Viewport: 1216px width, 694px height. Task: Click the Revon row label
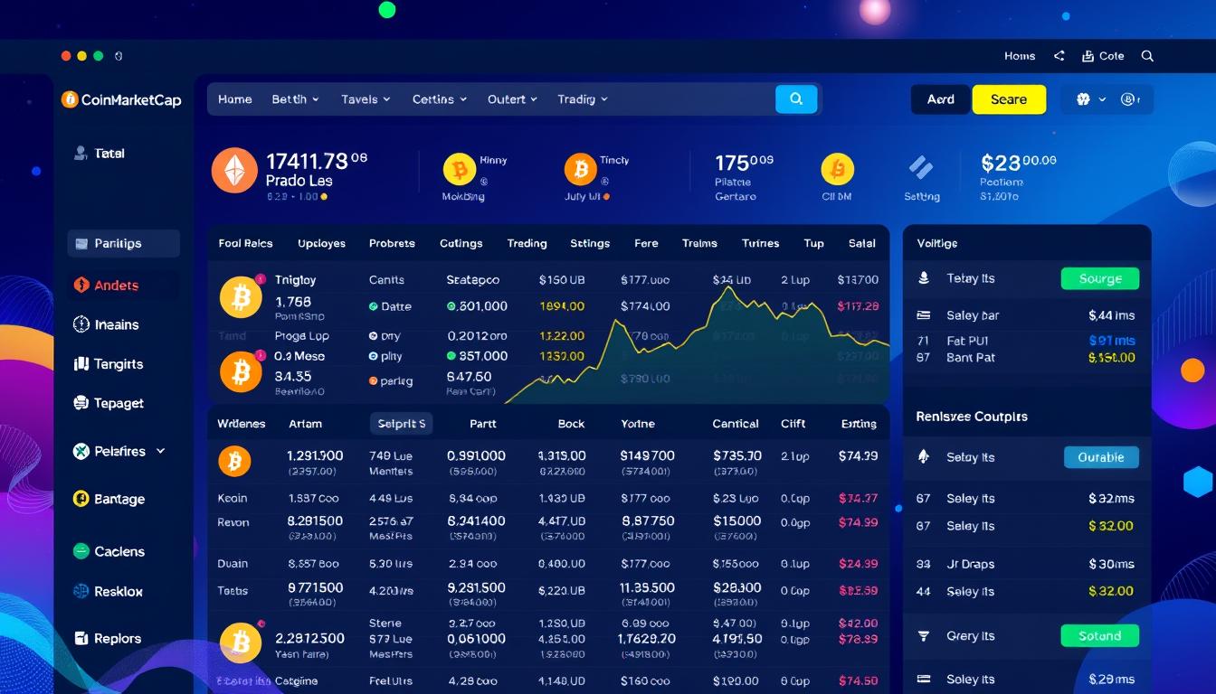tap(233, 522)
